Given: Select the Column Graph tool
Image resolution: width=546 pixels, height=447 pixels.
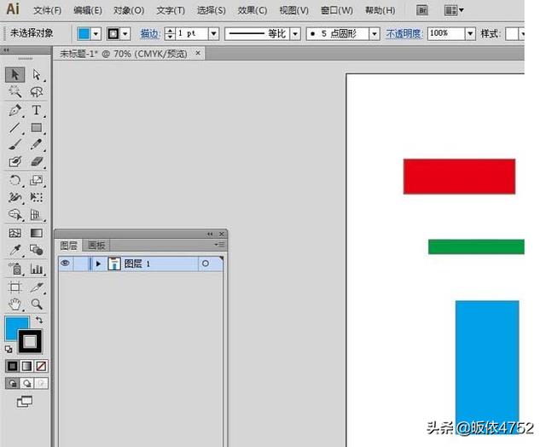Looking at the screenshot, I should (x=36, y=269).
